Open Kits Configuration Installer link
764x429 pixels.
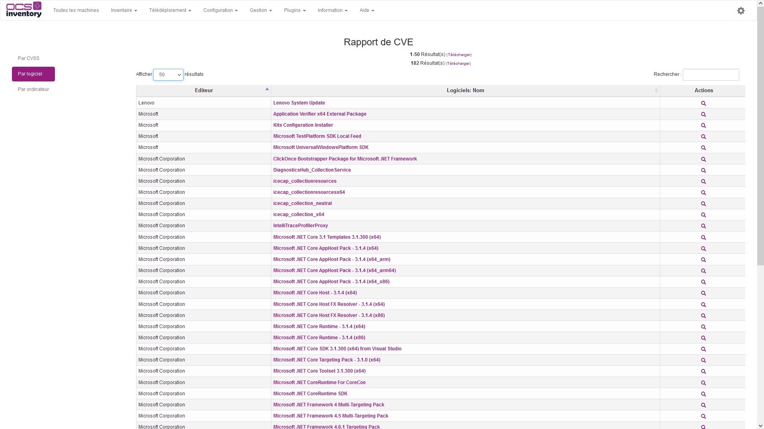point(303,125)
